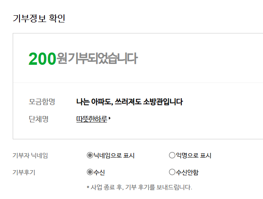Enable the 수신 radio button for 기부후기
This screenshot has height=199, width=263.
[89, 172]
